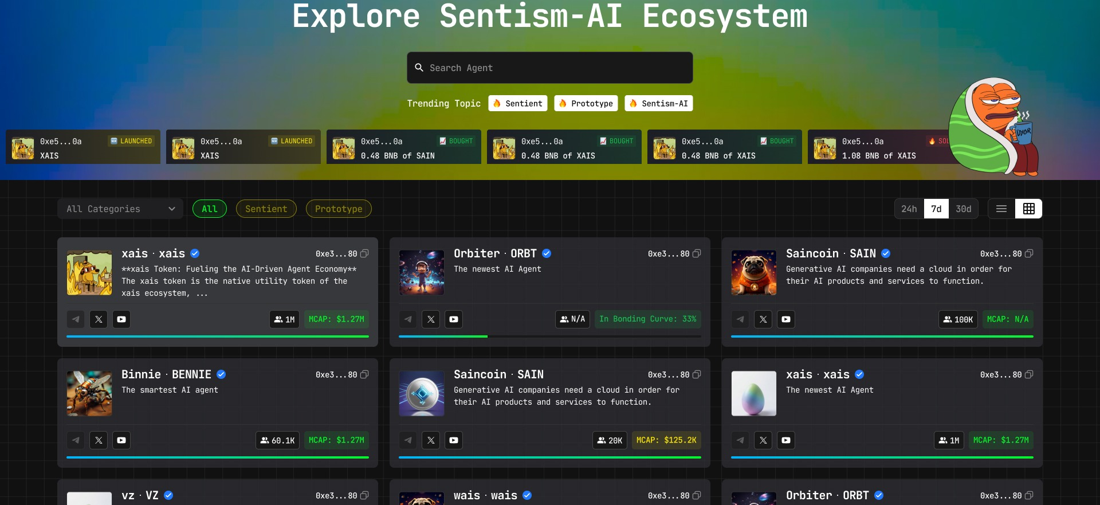
Task: Open Binnie BENNIE agent title
Action: pyautogui.click(x=166, y=374)
